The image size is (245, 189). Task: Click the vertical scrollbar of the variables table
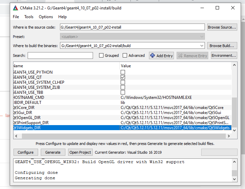point(234,112)
